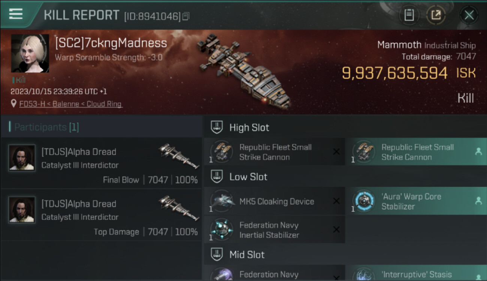Click MK5 Cloaking Device module icon
The width and height of the screenshot is (487, 281).
pyautogui.click(x=221, y=201)
